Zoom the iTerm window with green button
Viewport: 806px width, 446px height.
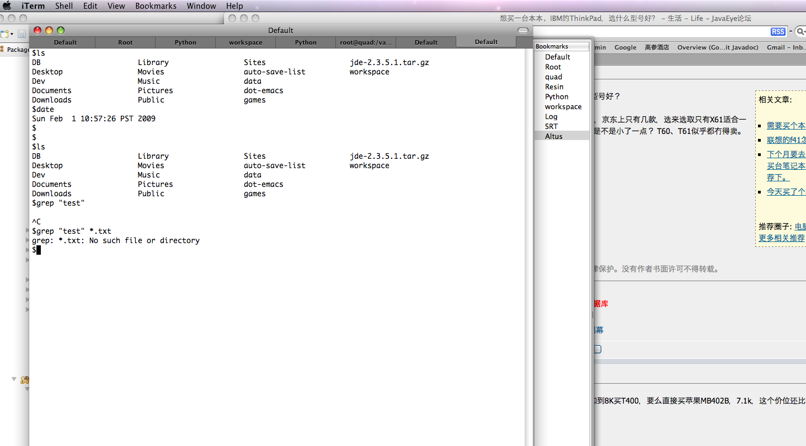61,30
